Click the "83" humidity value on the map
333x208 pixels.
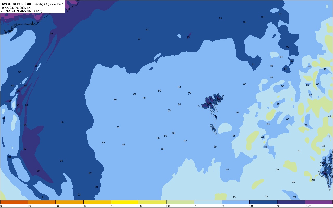point(308,85)
